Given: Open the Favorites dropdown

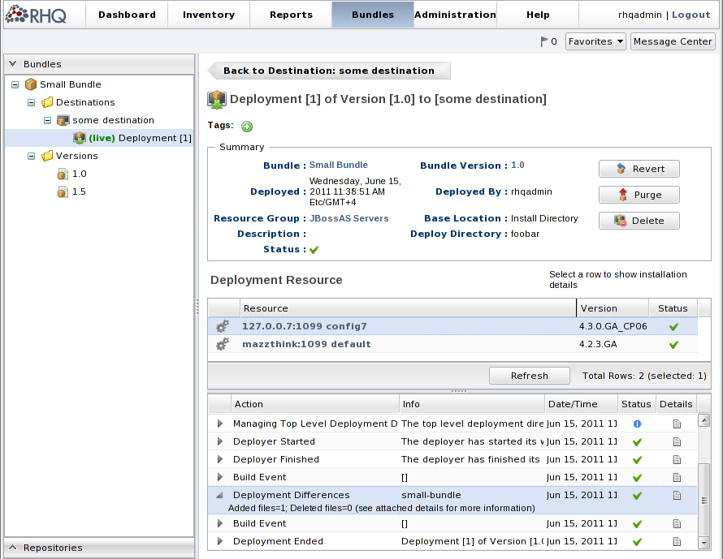Looking at the screenshot, I should (595, 41).
